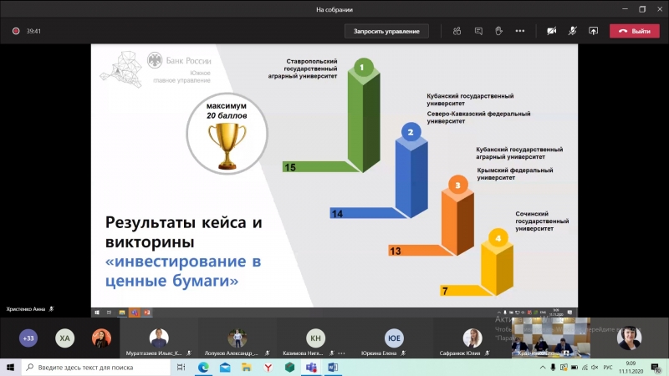Open the green cube app on taskbar
669x376 pixels.
point(289,367)
